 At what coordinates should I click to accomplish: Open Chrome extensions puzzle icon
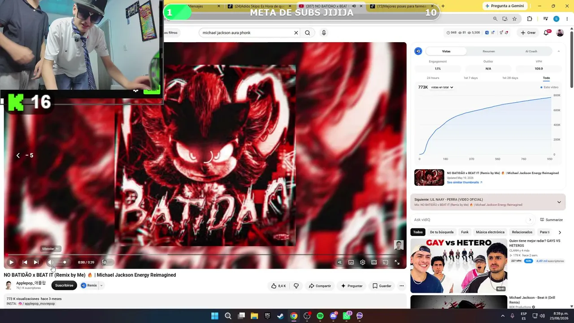click(x=530, y=19)
